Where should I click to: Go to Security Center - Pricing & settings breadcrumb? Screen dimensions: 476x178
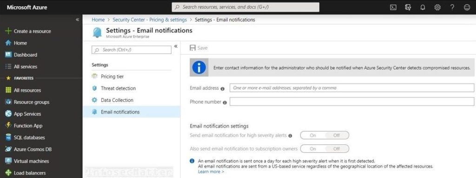[150, 20]
